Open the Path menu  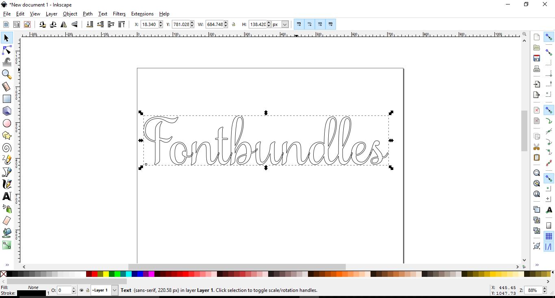(x=87, y=13)
